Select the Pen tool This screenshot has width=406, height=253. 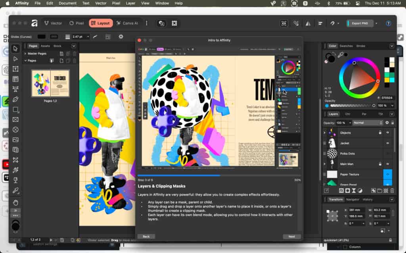(x=15, y=99)
